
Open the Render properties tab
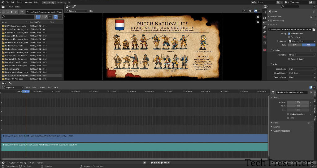click(265, 18)
